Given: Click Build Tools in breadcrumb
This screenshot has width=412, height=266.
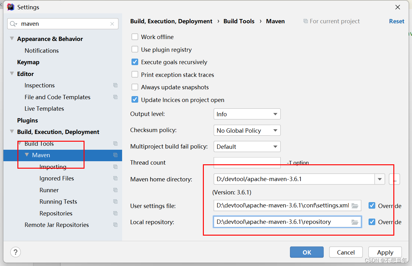Looking at the screenshot, I should point(239,21).
